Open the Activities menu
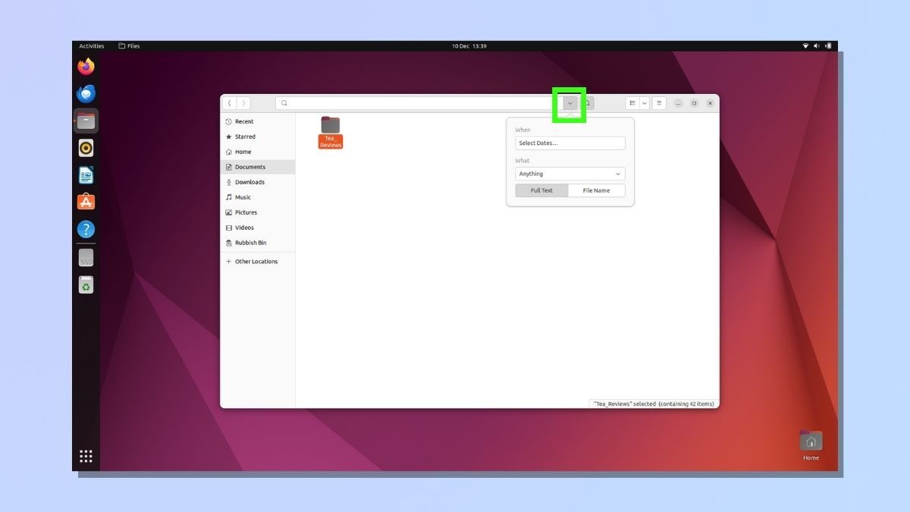The height and width of the screenshot is (512, 910). point(91,46)
